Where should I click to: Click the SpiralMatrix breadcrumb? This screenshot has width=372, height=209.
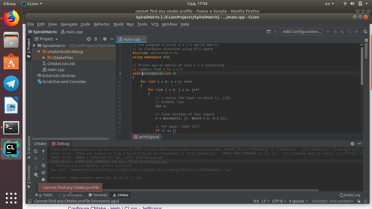tap(43, 32)
